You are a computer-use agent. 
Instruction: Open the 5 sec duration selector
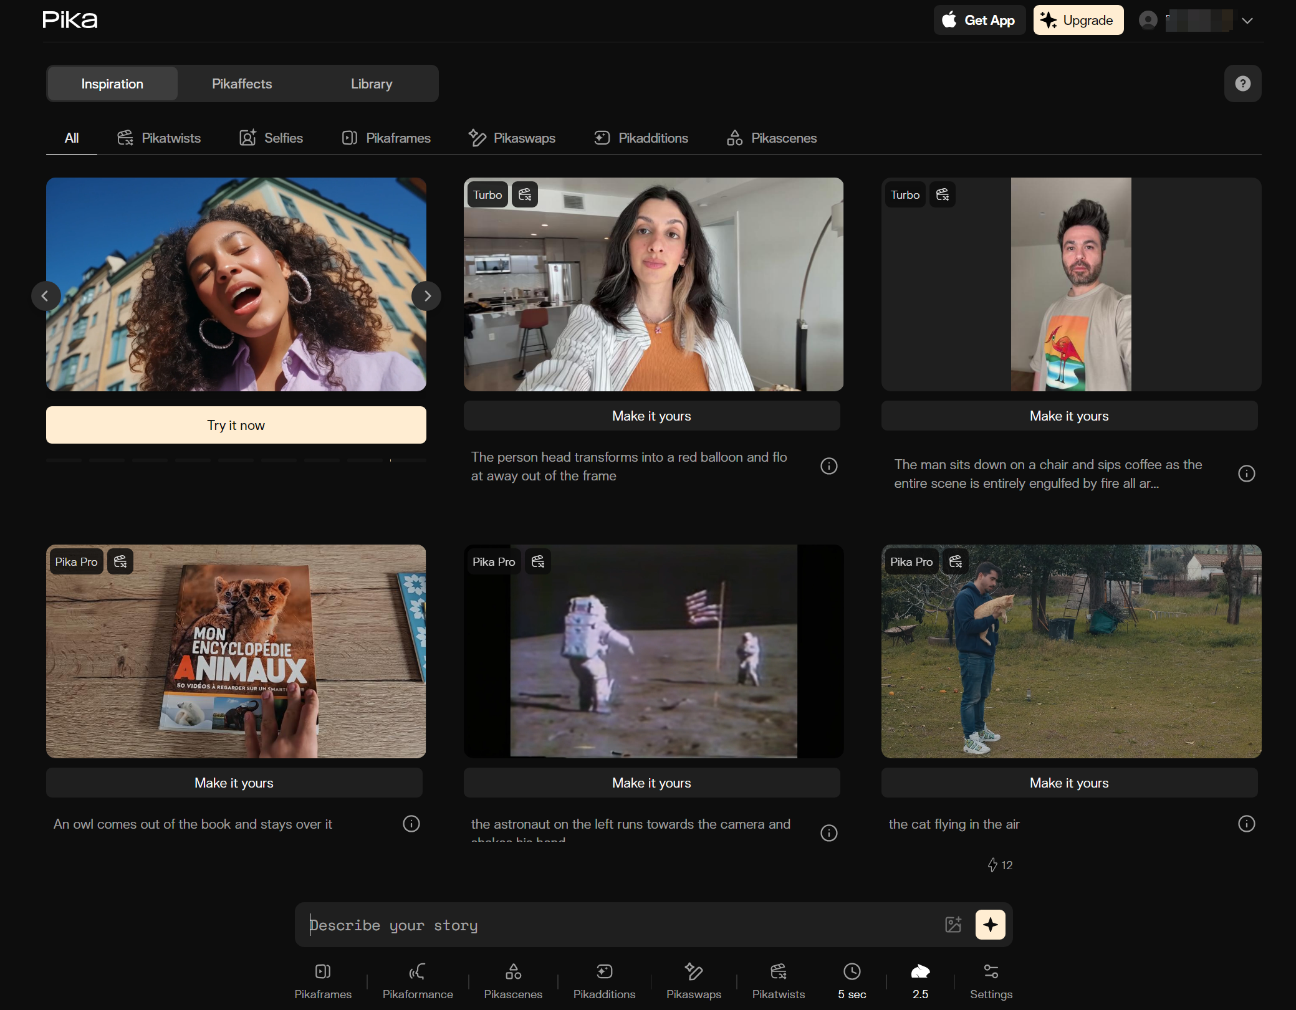(852, 980)
